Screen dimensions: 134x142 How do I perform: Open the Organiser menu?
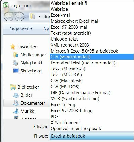21,29
